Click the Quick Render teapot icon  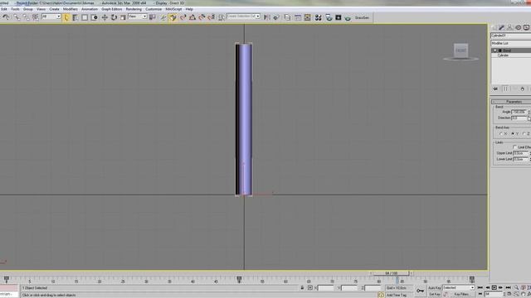click(x=348, y=17)
